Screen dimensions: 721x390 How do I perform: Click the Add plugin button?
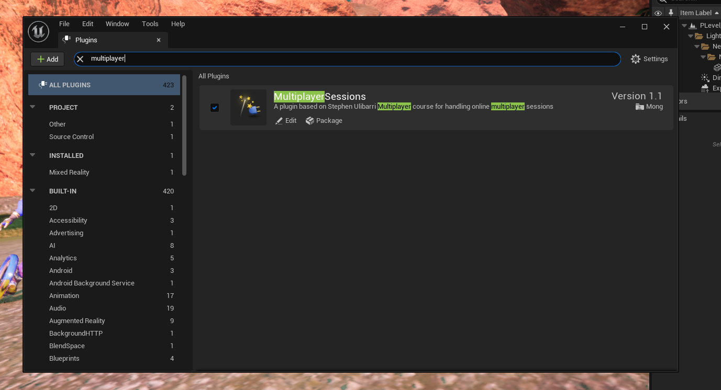pyautogui.click(x=47, y=59)
